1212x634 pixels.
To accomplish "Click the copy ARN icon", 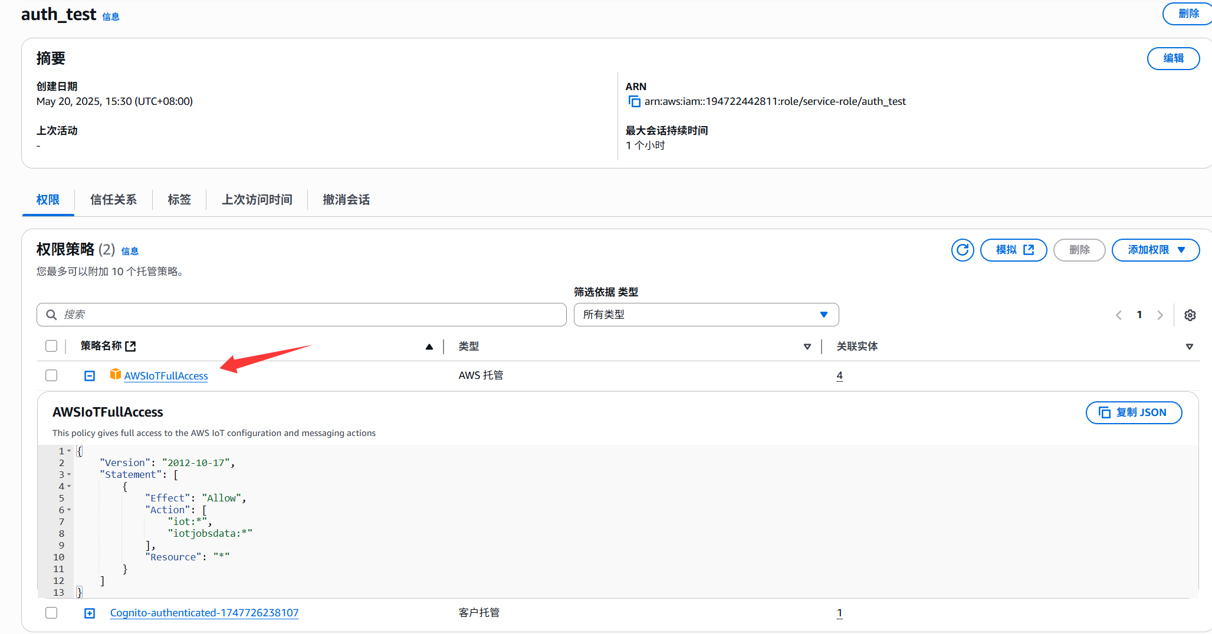I will [634, 101].
